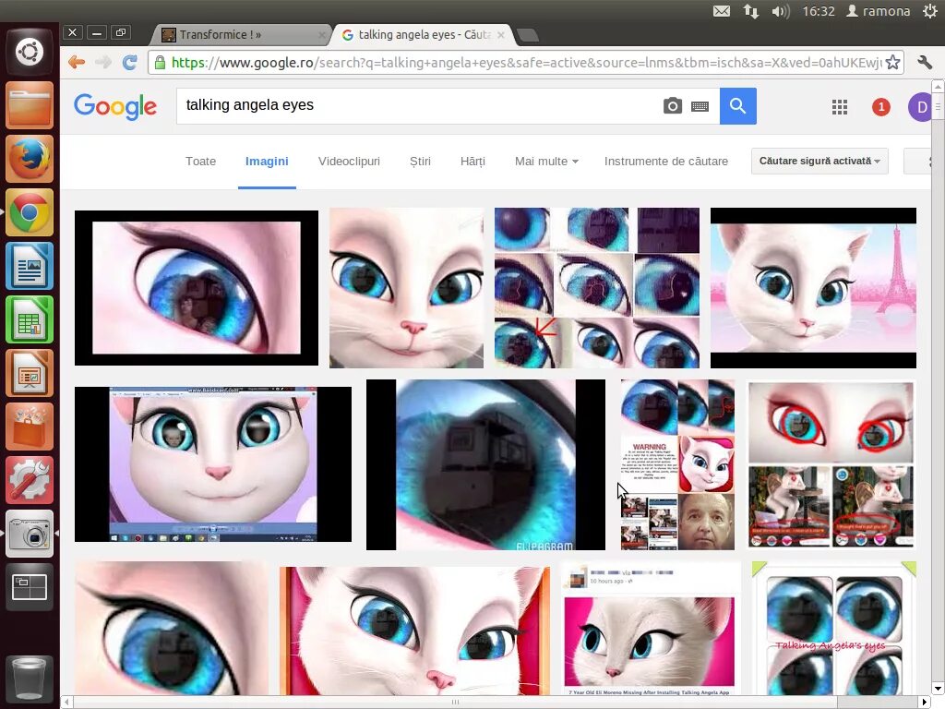Switch to Videoclipuri results

point(349,161)
